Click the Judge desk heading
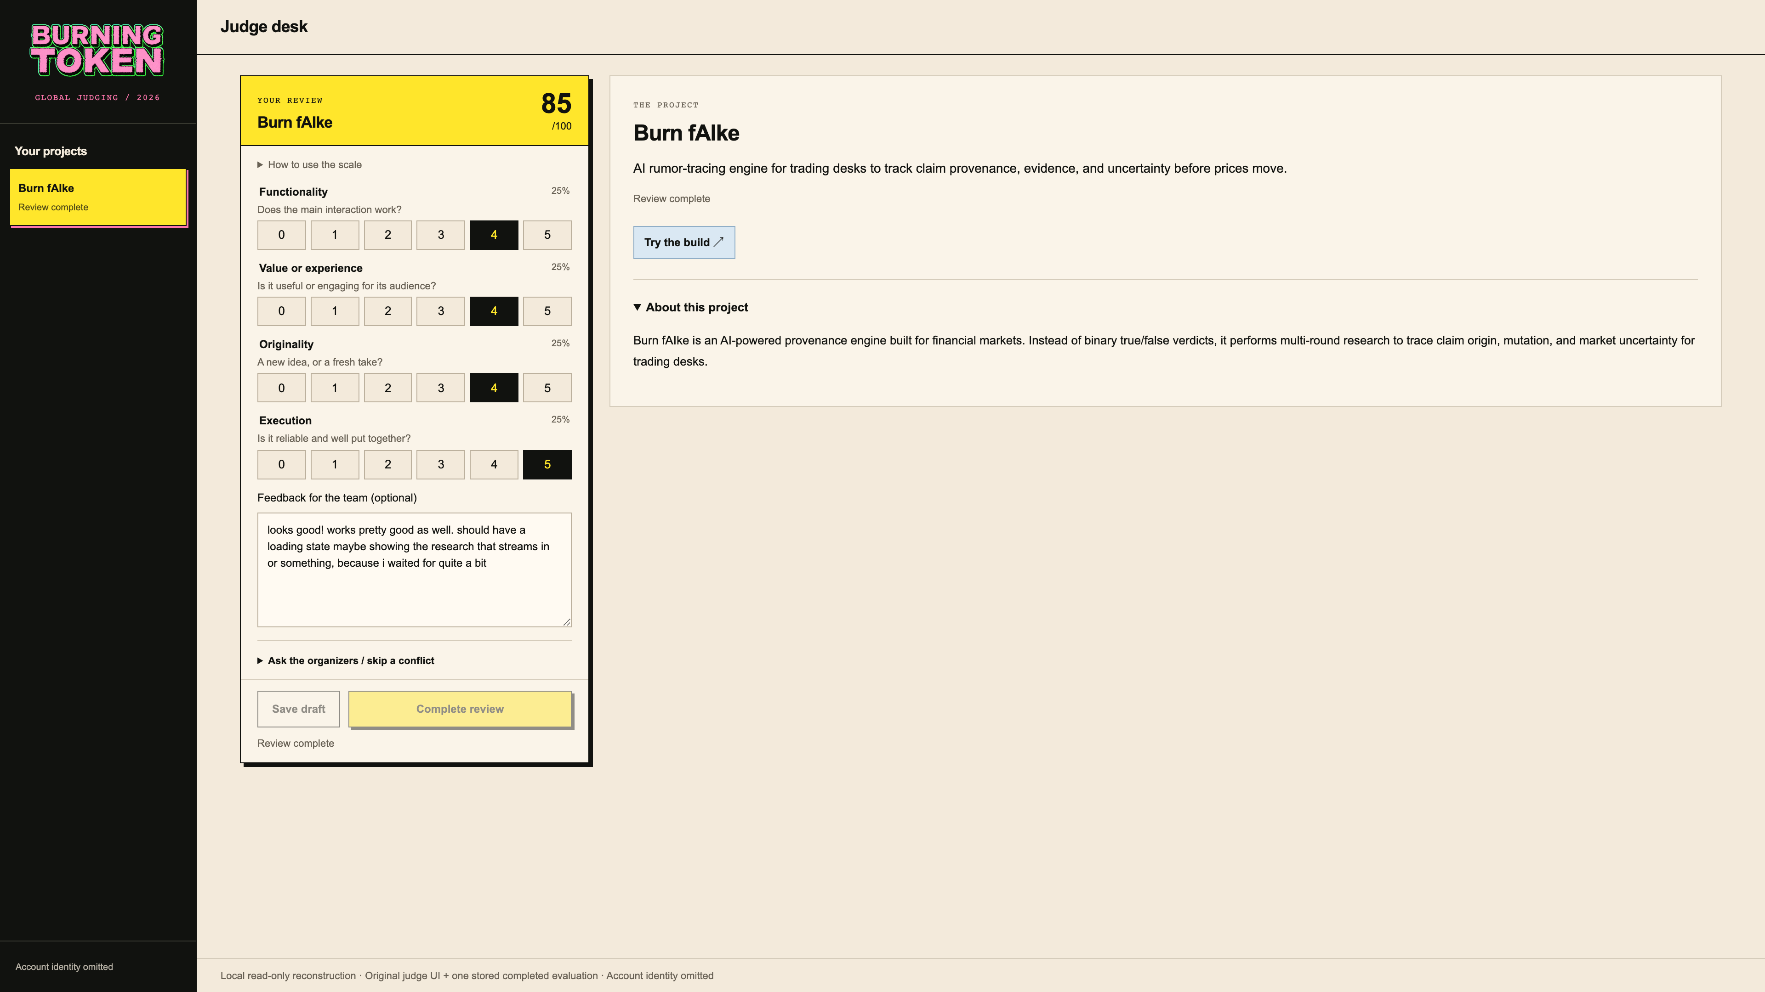 pos(264,27)
